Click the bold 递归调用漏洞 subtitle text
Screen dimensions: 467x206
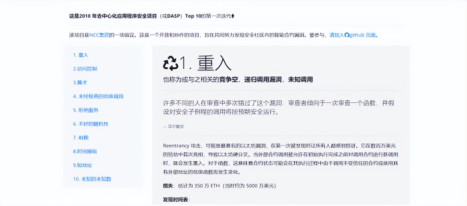[263, 80]
